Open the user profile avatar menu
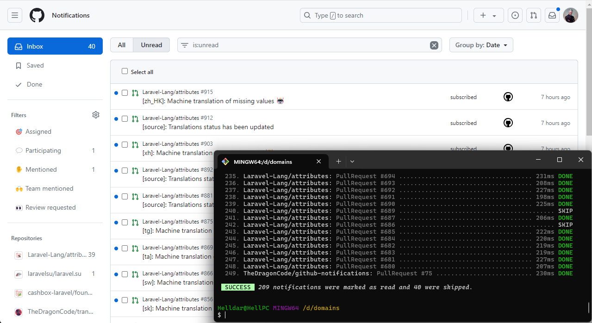Viewport: 592px width, 323px height. pyautogui.click(x=571, y=15)
